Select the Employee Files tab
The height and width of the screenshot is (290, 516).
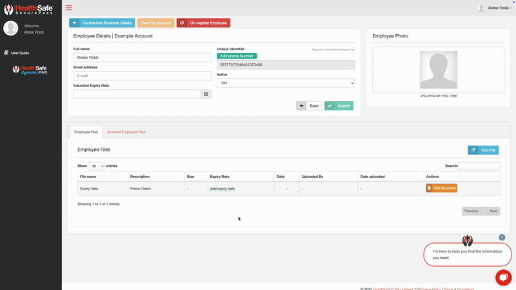pos(86,131)
